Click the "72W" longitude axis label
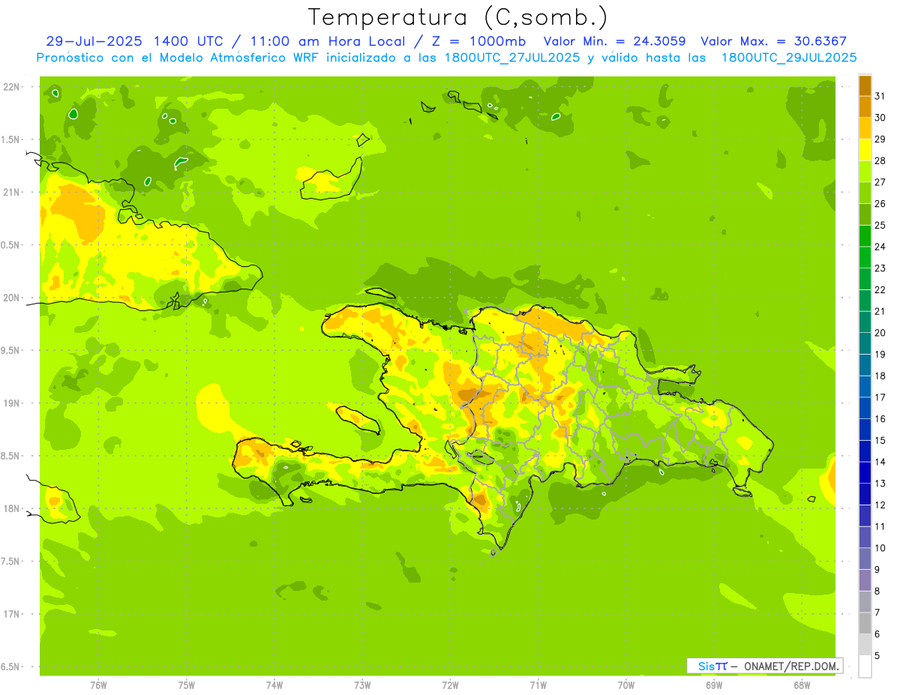 coord(450,685)
